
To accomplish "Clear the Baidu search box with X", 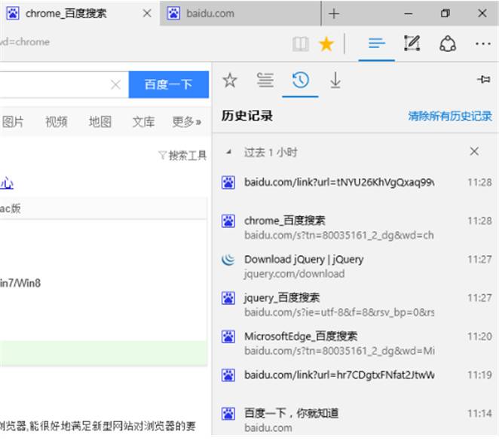I will (x=115, y=84).
